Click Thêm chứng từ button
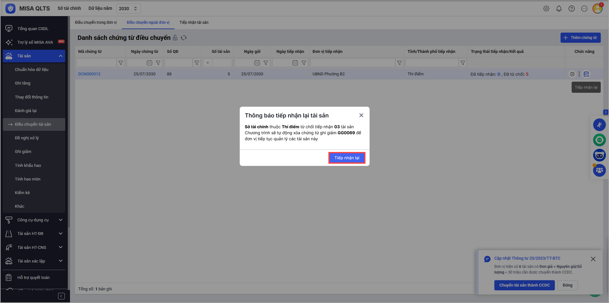Viewport: 609px width, 303px height. tap(580, 38)
